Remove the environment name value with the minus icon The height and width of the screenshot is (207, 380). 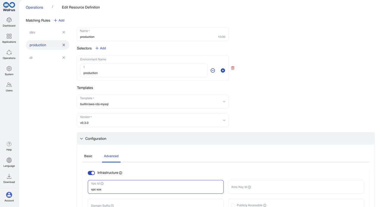click(x=213, y=70)
